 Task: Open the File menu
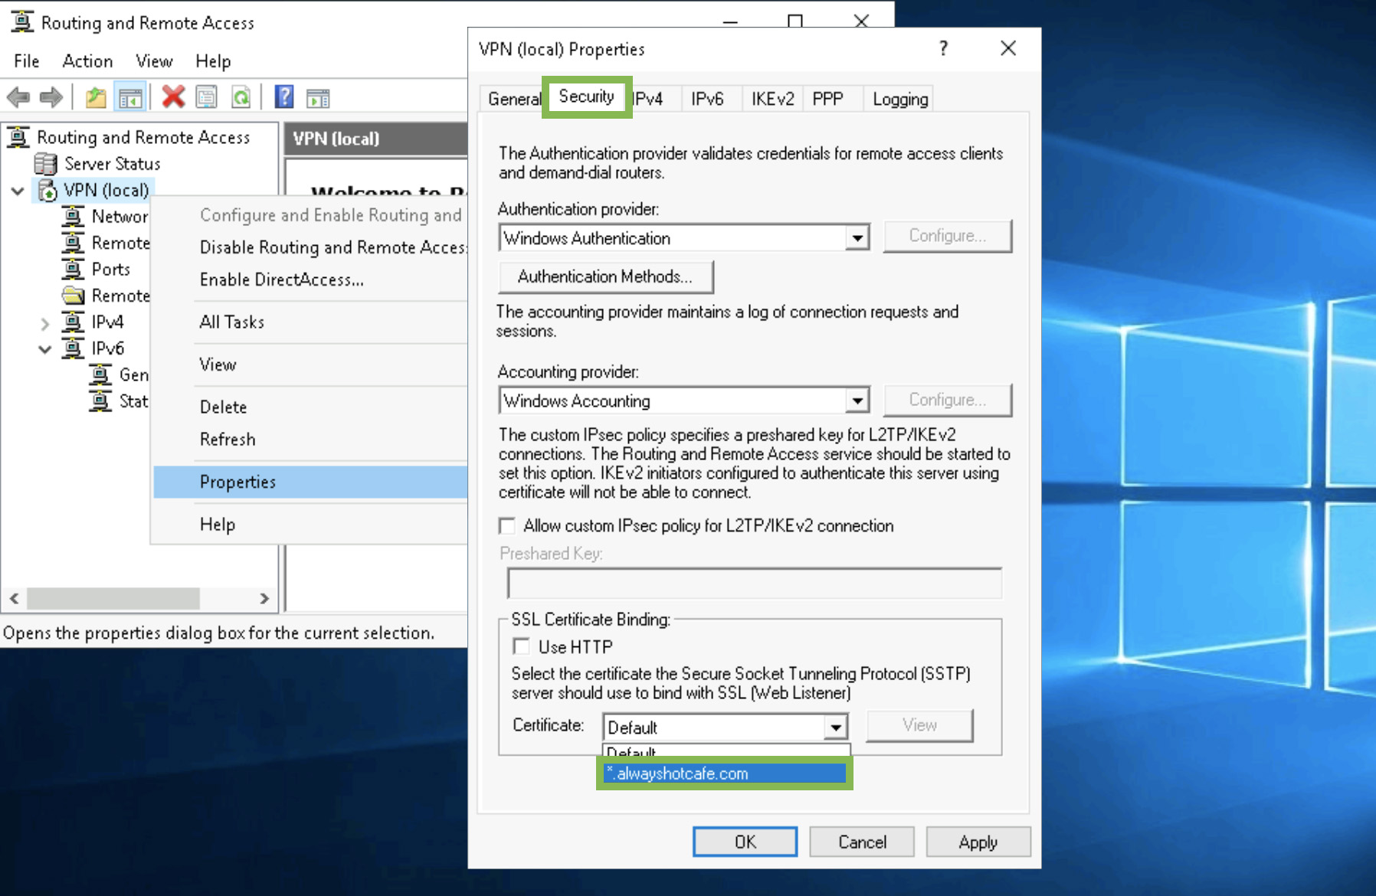point(27,60)
